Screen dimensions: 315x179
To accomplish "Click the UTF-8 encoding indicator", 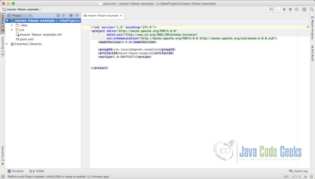I will click(x=296, y=176).
